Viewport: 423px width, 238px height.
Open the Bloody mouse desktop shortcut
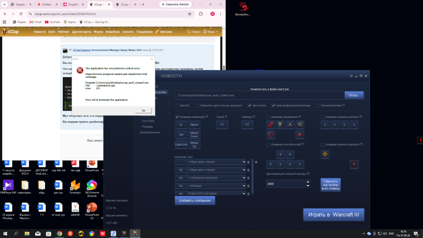pos(243,9)
